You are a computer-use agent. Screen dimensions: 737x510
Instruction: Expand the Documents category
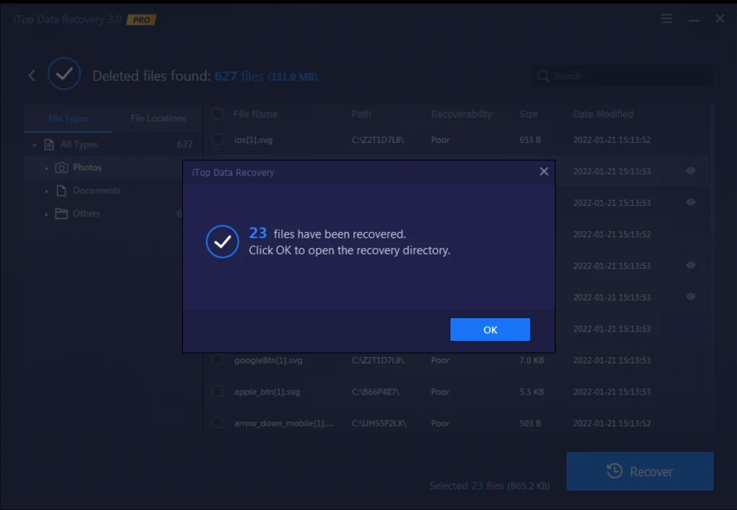47,191
